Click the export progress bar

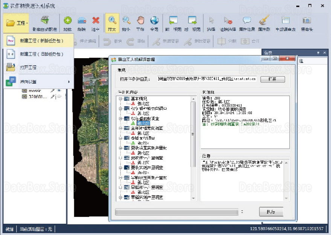tap(177, 212)
